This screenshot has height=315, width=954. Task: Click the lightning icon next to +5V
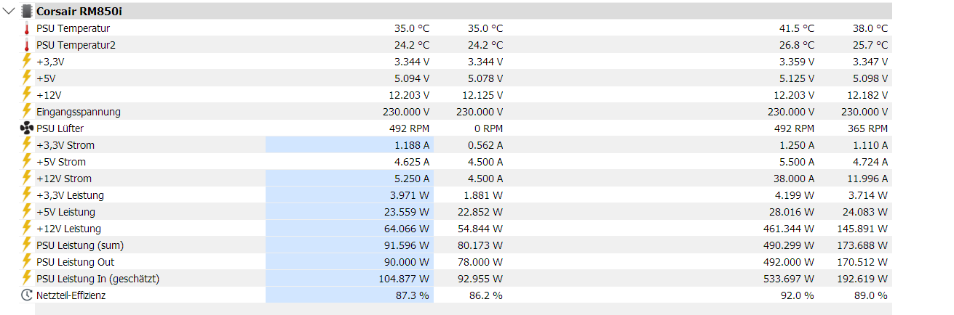coord(27,78)
